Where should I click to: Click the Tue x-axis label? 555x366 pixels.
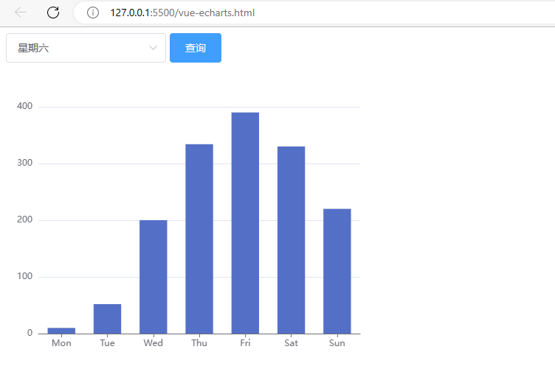[x=107, y=343]
